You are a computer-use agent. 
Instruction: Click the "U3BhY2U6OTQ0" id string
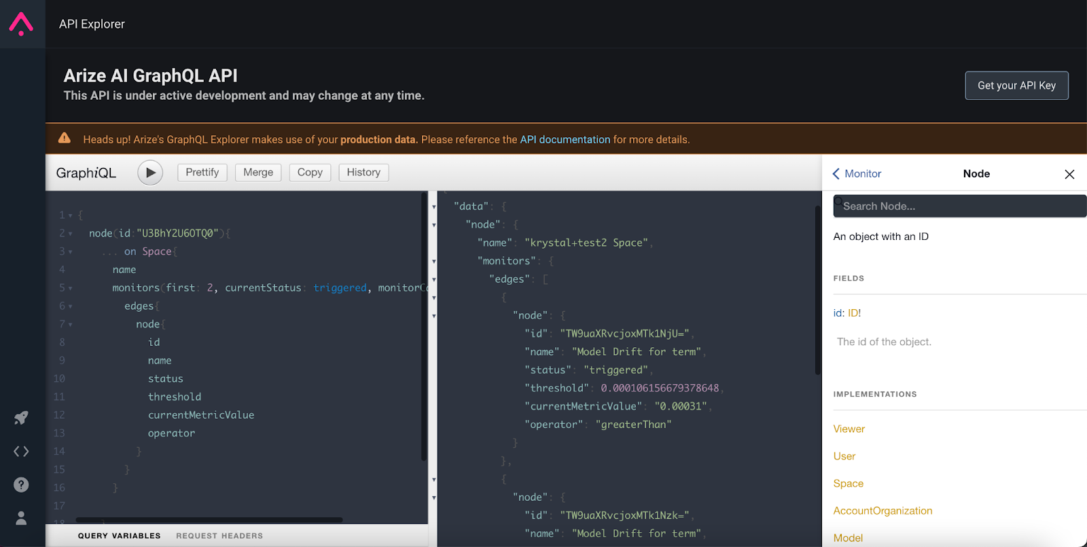click(177, 234)
